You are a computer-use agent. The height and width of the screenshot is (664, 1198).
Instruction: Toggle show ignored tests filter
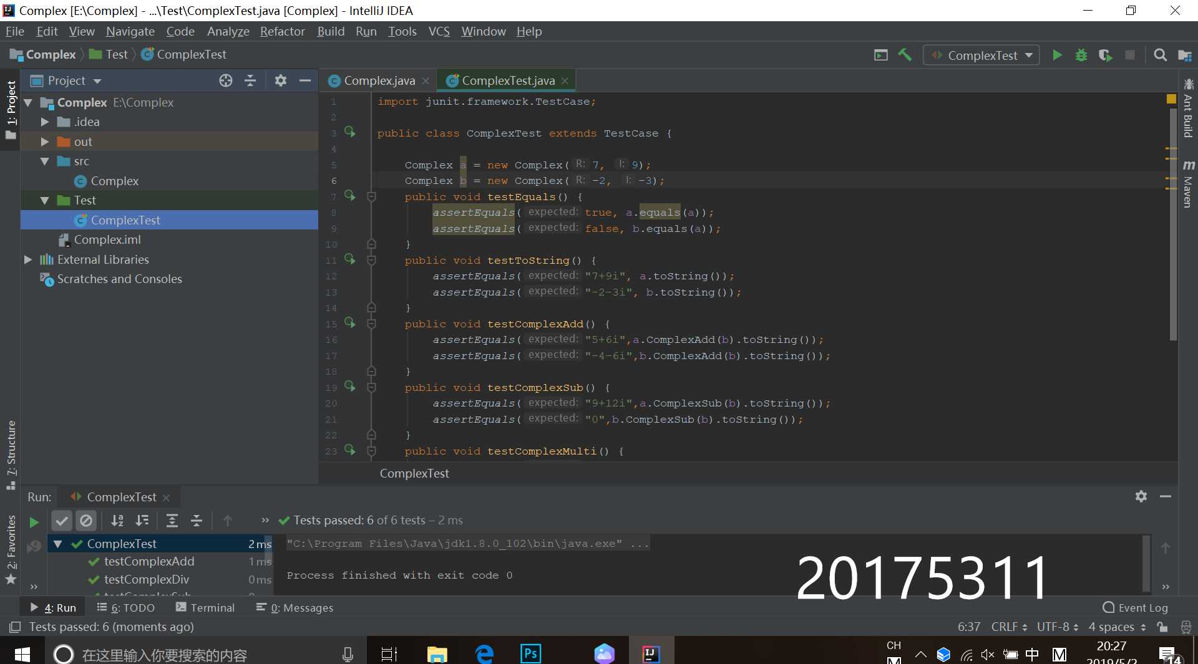point(86,520)
